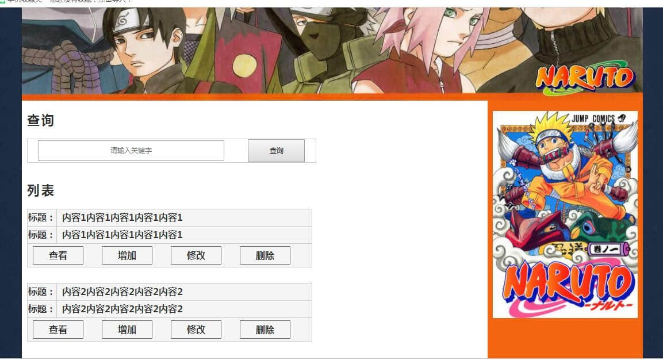The image size is (663, 360).
Task: Select the second 内容2 title row
Action: pyautogui.click(x=170, y=309)
